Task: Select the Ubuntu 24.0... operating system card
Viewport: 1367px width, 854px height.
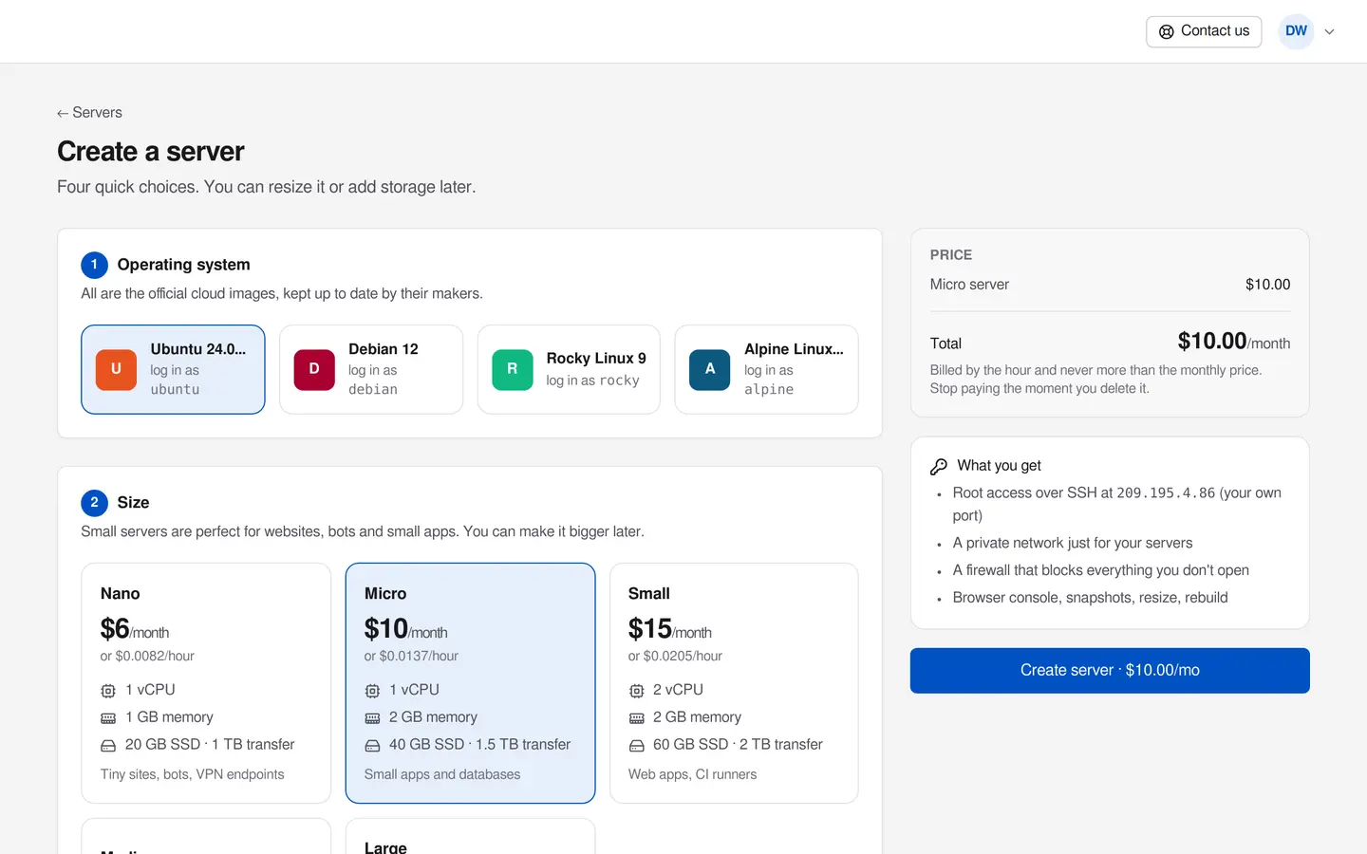Action: click(173, 369)
